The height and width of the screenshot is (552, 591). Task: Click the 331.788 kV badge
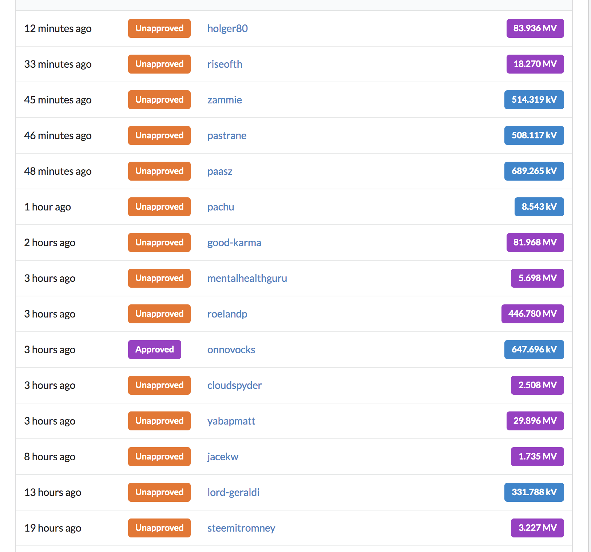pyautogui.click(x=534, y=492)
